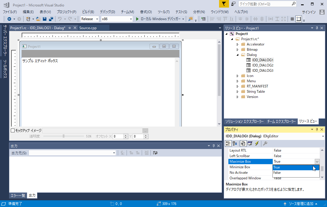Open the Output source dropdown
This screenshot has width=327, height=207.
click(114, 153)
